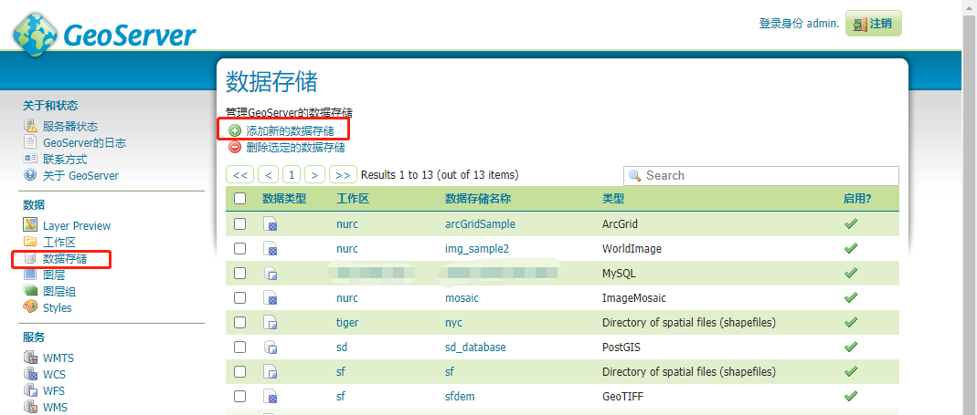Sort table by 启用? column header
Viewport: 977px width, 415px height.
click(857, 199)
